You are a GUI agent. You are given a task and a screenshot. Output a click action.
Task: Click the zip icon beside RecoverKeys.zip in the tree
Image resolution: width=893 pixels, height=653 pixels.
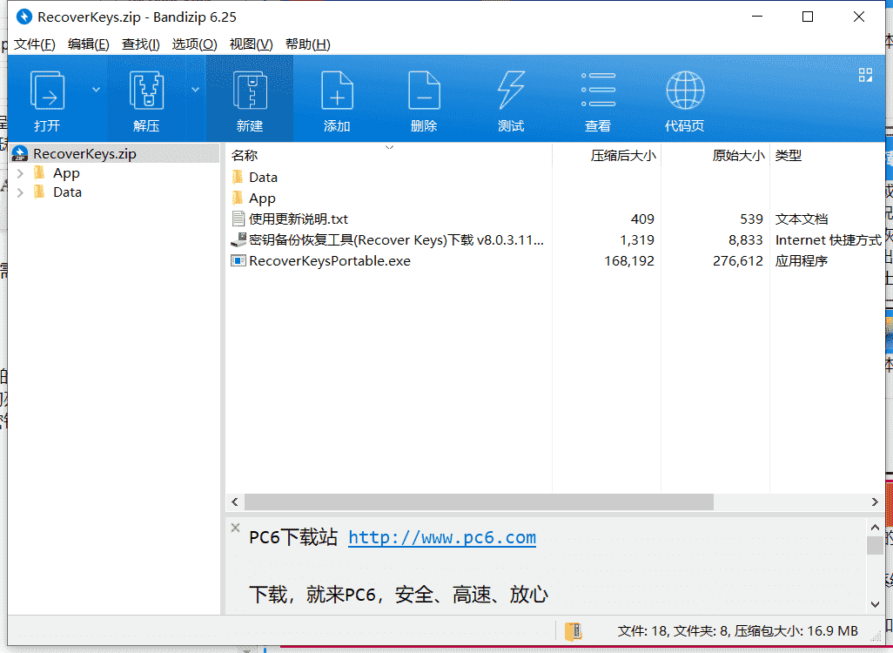coord(20,154)
